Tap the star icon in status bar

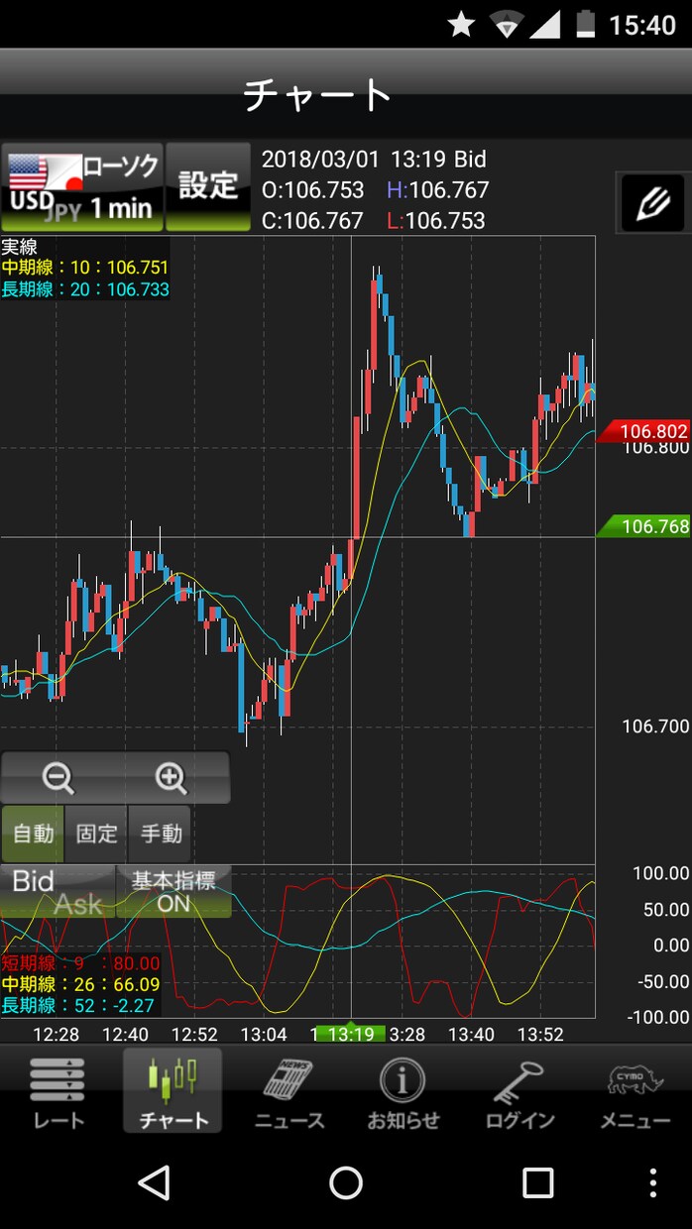pyautogui.click(x=461, y=25)
